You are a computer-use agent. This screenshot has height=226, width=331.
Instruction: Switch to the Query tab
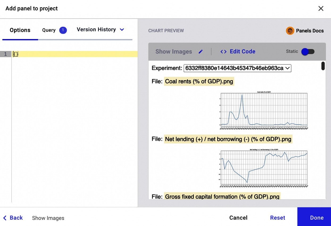(49, 30)
